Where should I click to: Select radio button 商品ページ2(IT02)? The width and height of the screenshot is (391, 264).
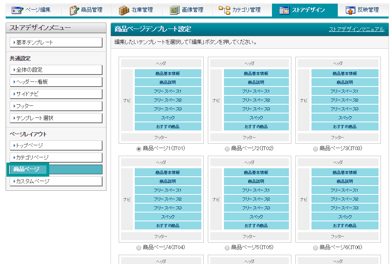[227, 149]
